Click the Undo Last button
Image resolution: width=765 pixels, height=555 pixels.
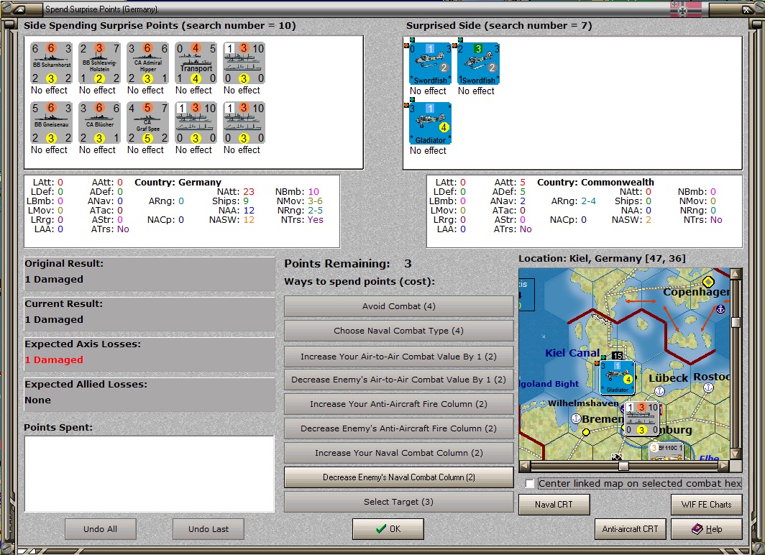tap(209, 529)
